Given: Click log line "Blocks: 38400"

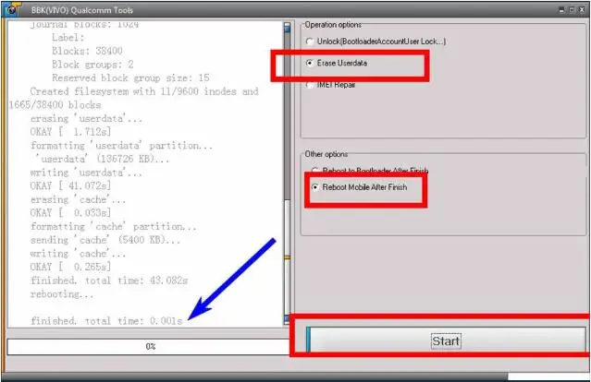Looking at the screenshot, I should click(x=87, y=51).
